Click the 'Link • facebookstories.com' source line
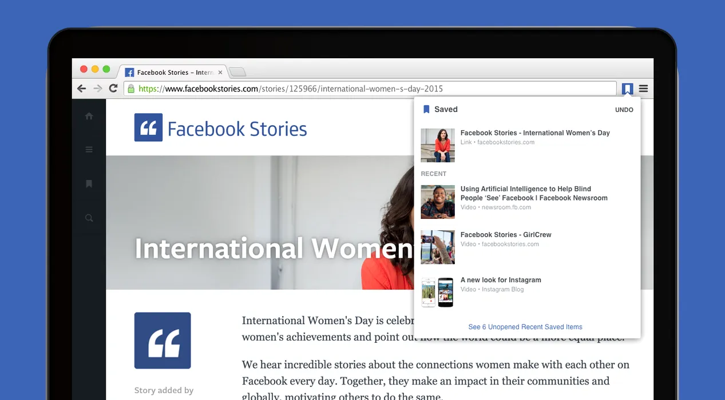This screenshot has height=400, width=725. pos(497,142)
